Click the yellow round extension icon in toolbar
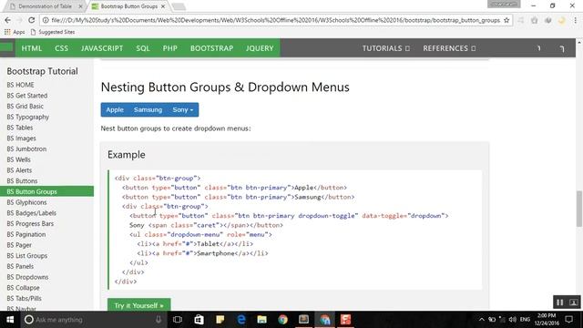 [x=562, y=20]
